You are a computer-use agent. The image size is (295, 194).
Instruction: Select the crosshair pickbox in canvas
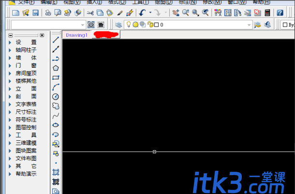pos(154,151)
